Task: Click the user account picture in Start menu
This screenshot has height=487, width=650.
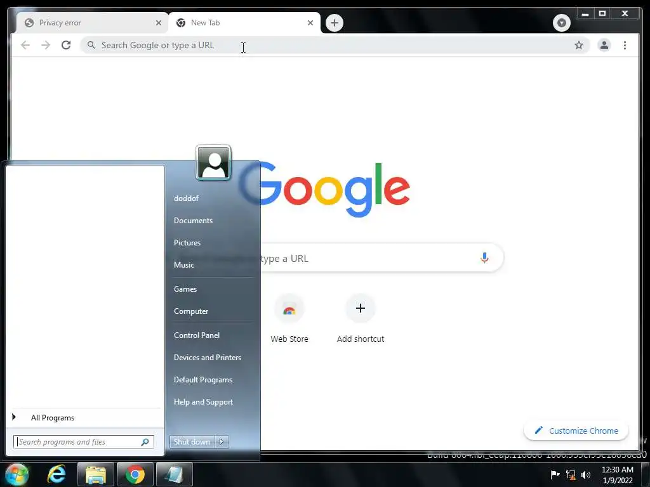Action: 213,163
